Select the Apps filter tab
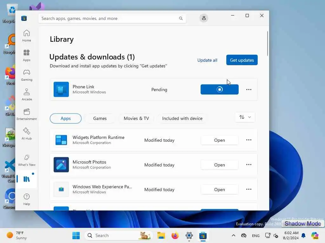Image resolution: width=325 pixels, height=243 pixels. pos(65,118)
